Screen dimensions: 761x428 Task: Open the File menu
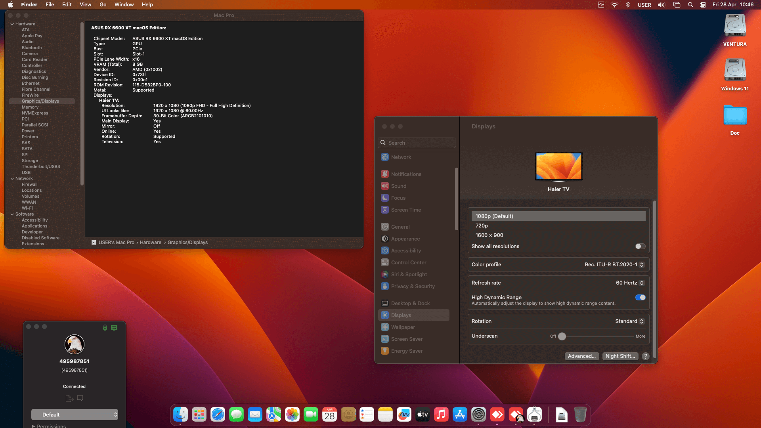[50, 5]
